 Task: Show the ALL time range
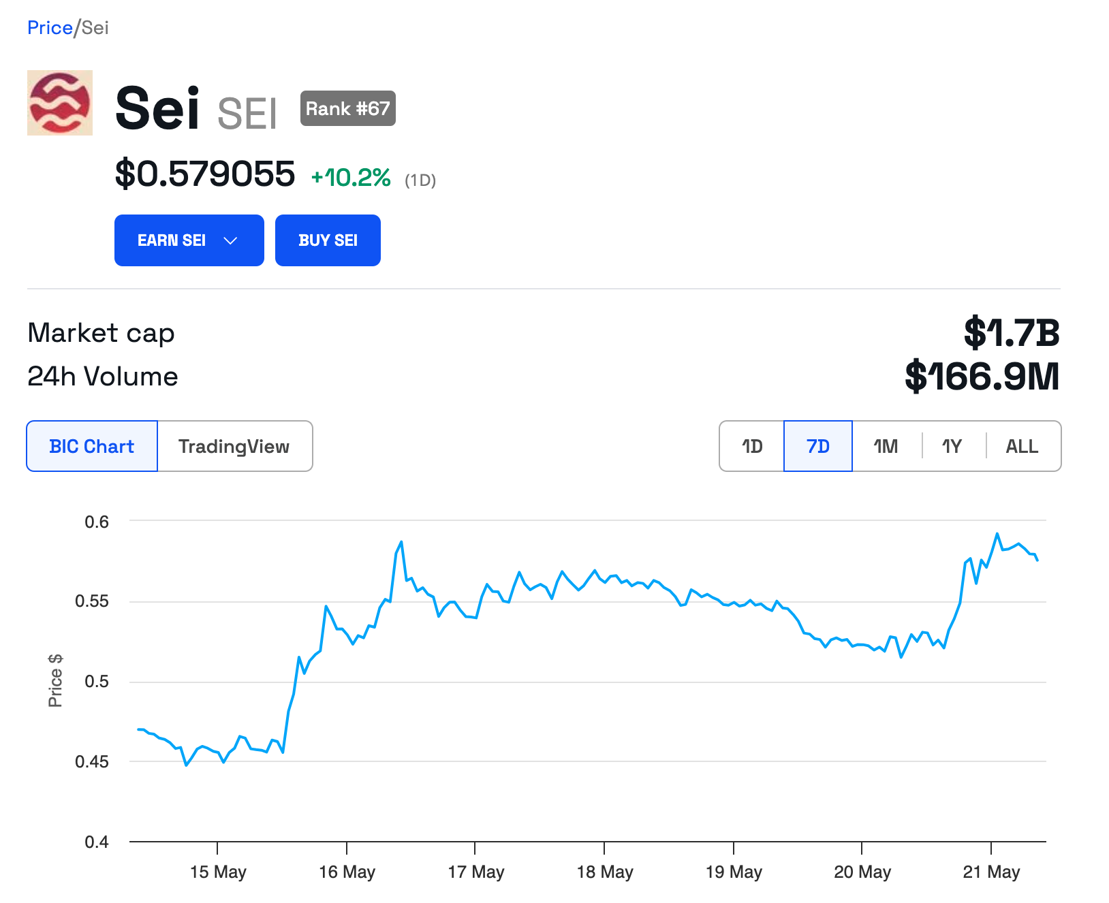click(1022, 446)
